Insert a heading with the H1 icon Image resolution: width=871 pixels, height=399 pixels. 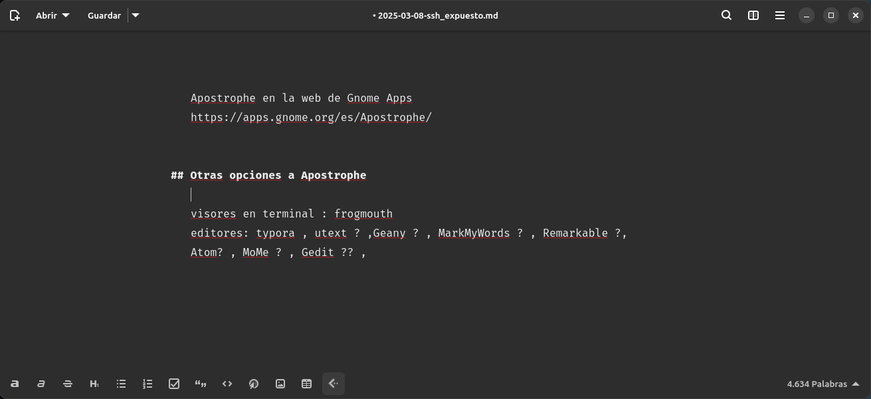pos(94,384)
